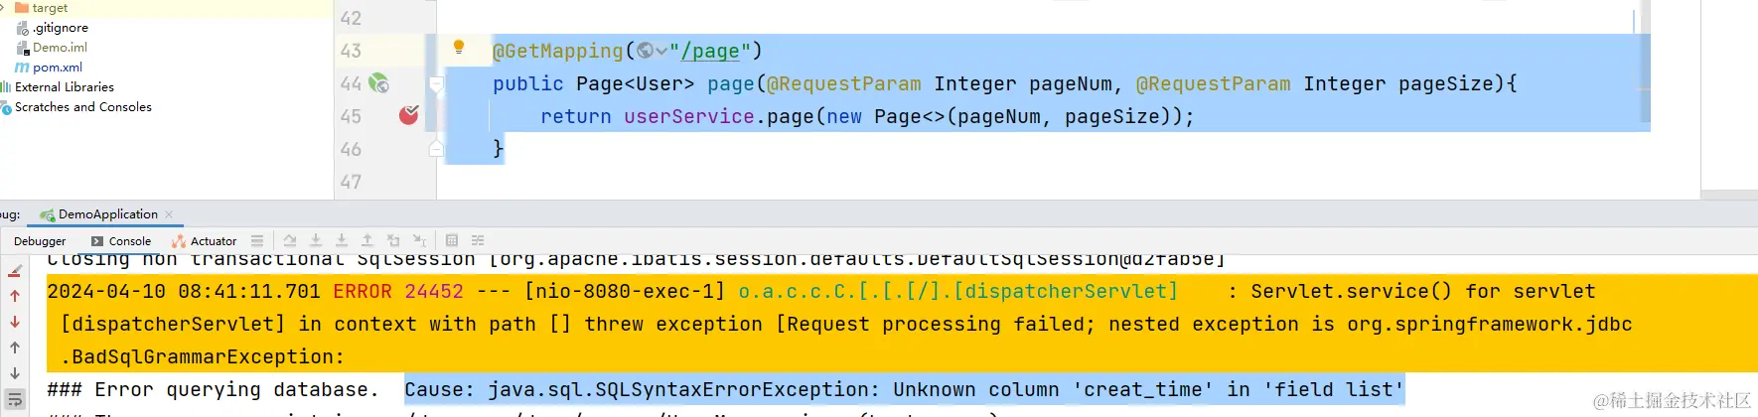The height and width of the screenshot is (417, 1758).
Task: Expand the target folder arrow
Action: coord(4,7)
